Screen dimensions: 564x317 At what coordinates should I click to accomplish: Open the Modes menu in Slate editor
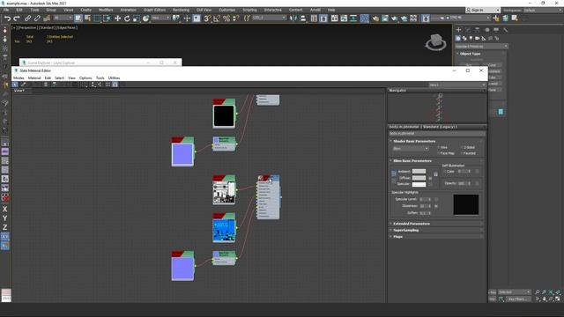click(19, 78)
